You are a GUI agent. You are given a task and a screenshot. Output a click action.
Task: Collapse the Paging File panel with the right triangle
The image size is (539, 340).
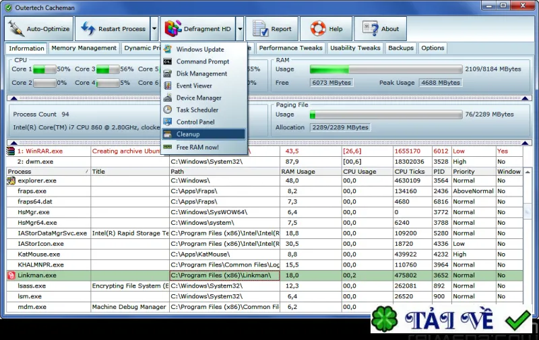click(x=525, y=143)
